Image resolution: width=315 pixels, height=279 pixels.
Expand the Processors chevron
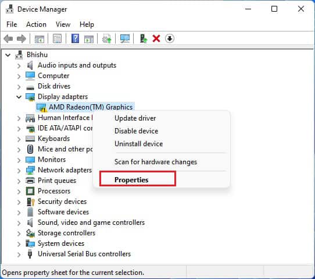(x=19, y=191)
